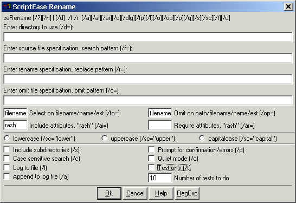Viewport: 296px width, 203px height.
Task: Click the Require attributes (/ar=) box
Action: [160, 125]
